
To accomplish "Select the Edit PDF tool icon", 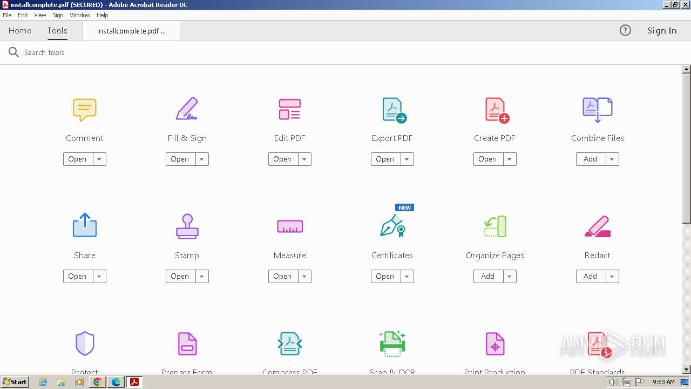I will (289, 109).
